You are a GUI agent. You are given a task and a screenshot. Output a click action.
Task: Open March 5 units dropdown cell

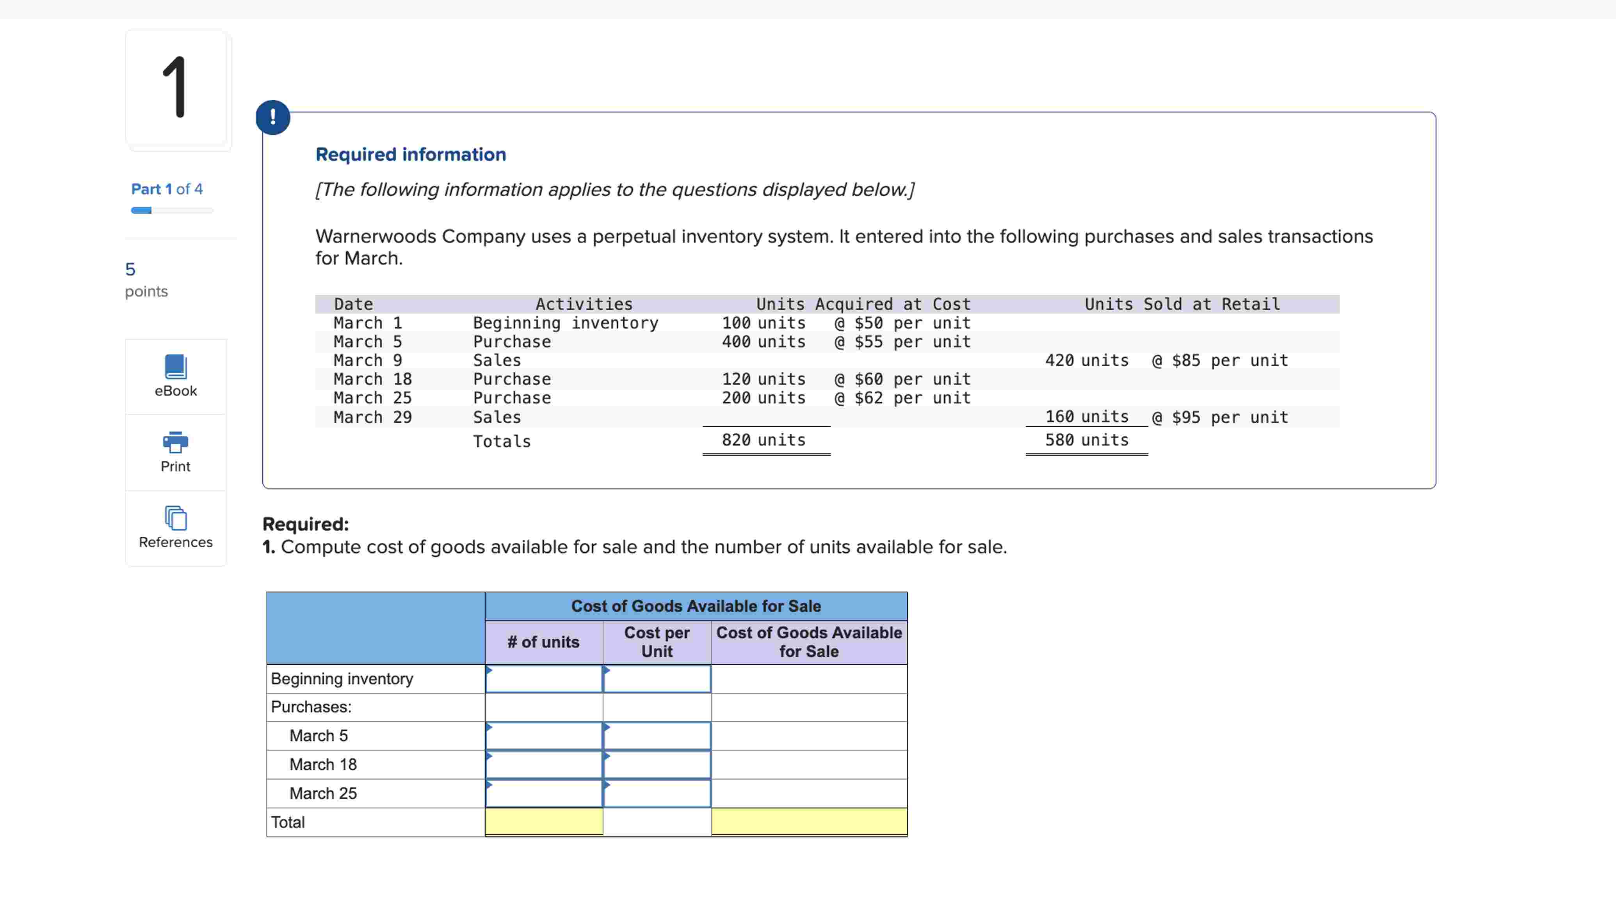[x=544, y=736]
